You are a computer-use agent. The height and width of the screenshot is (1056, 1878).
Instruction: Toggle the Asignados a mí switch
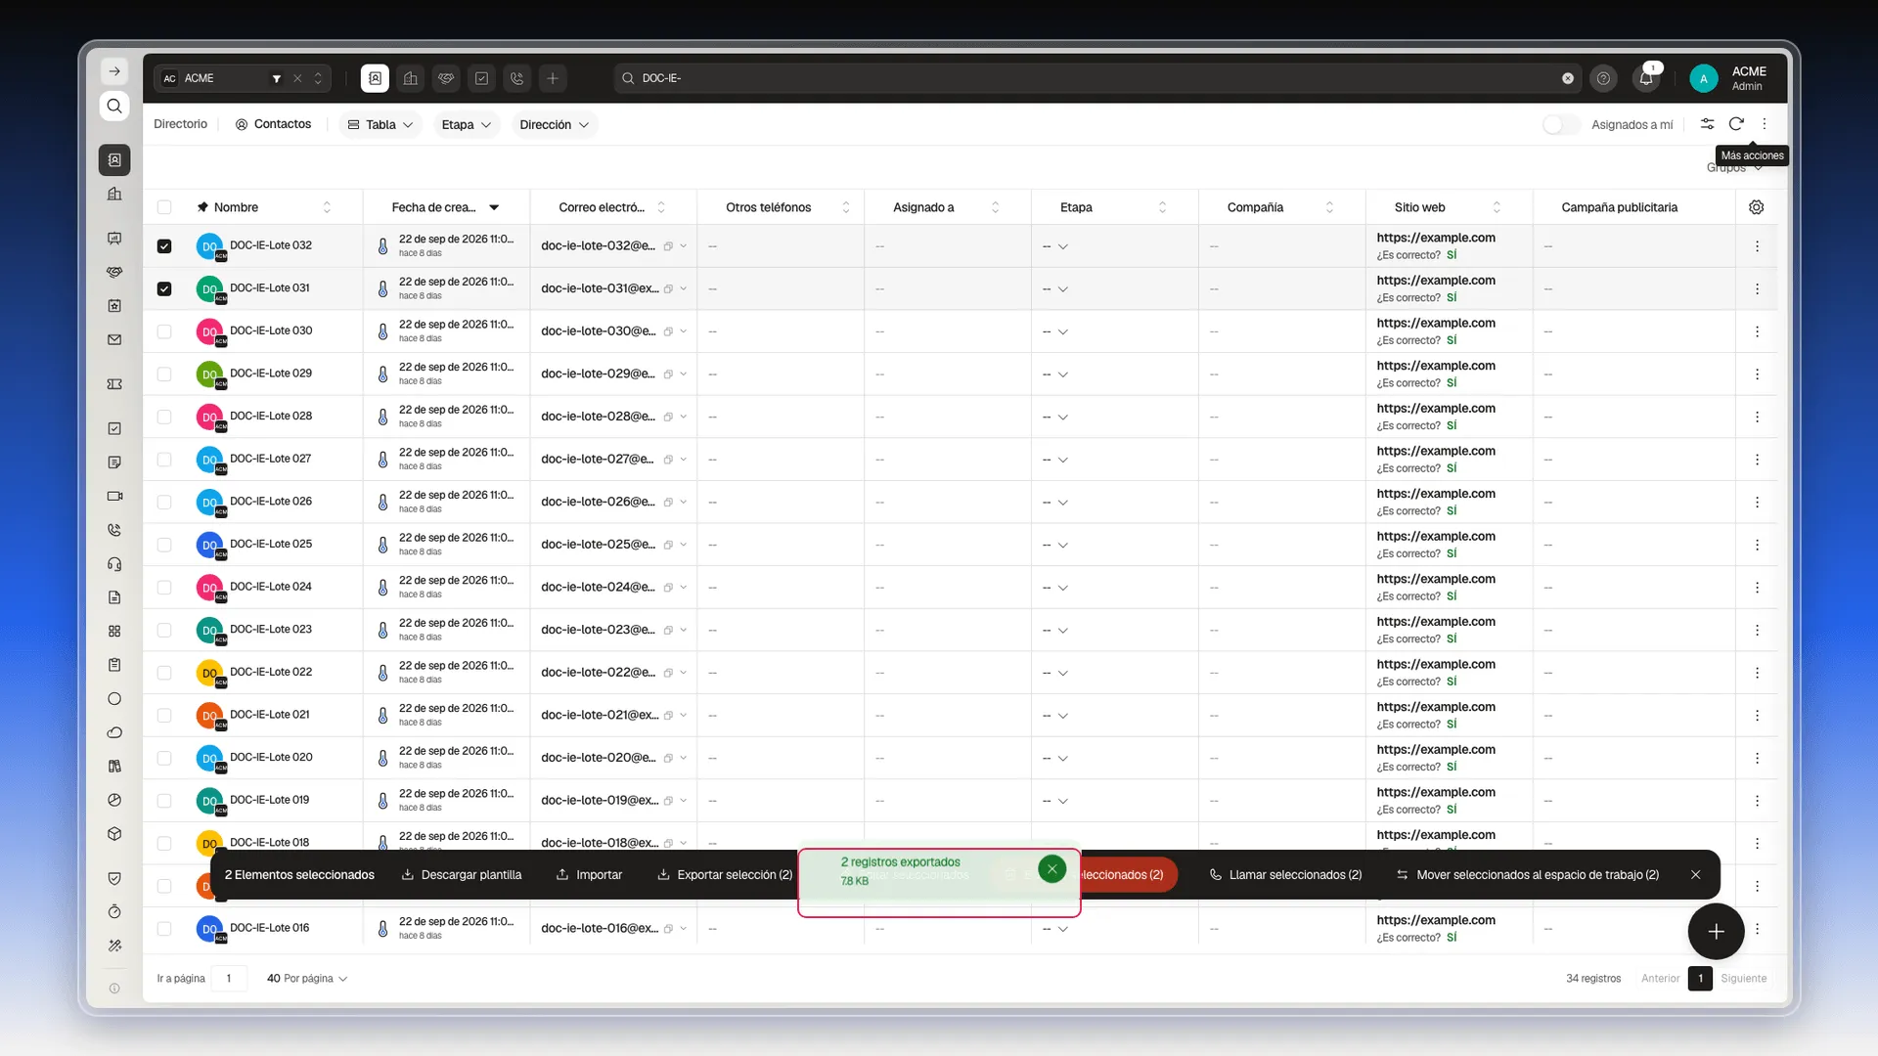pyautogui.click(x=1561, y=124)
